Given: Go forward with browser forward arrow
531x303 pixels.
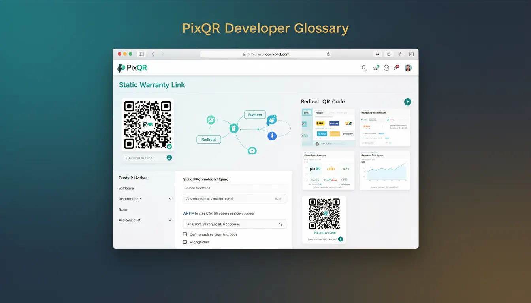Looking at the screenshot, I should pos(162,54).
